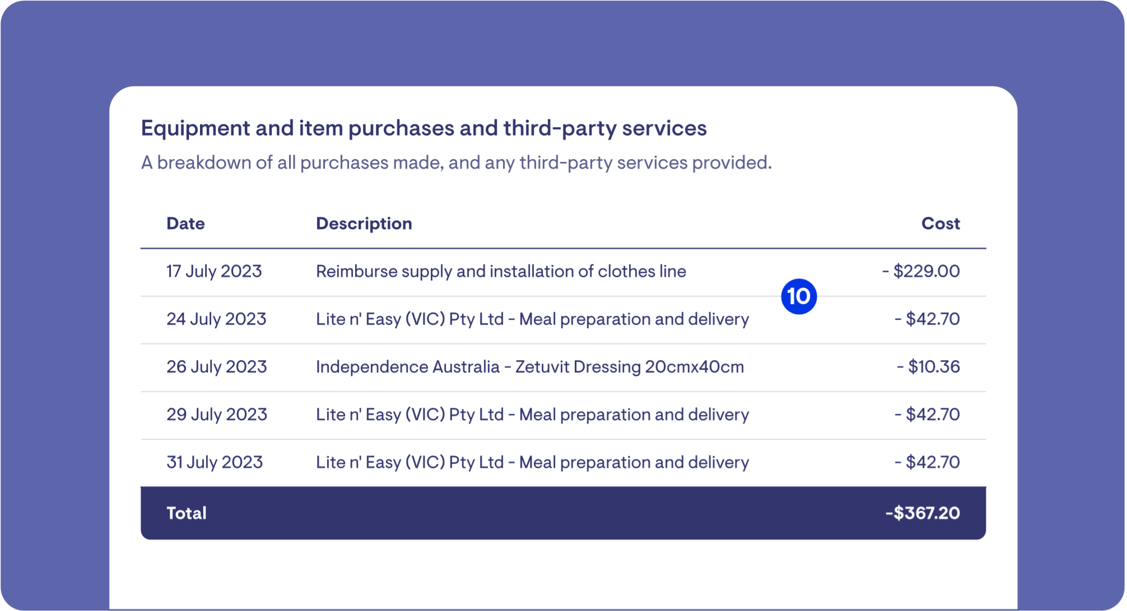Screen dimensions: 1127x611
Task: Select the $229.00 cost amount
Action: coord(921,272)
